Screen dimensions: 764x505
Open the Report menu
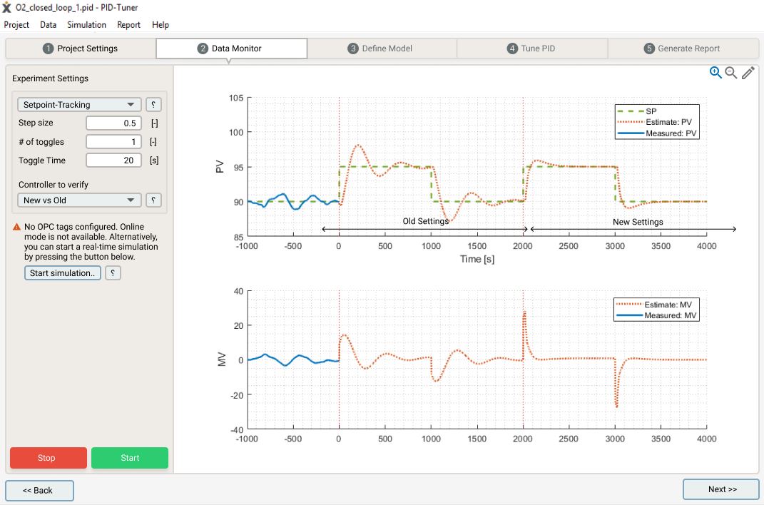coord(128,24)
